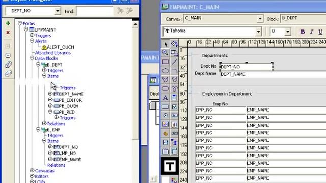Select the Reshape tool in the palette
This screenshot has height=183, width=326.
coord(174,53)
